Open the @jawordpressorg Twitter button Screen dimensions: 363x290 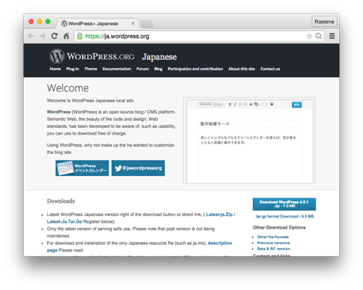pyautogui.click(x=138, y=168)
